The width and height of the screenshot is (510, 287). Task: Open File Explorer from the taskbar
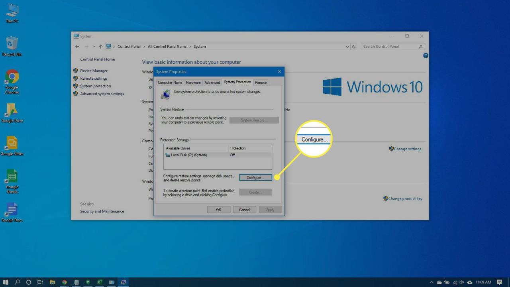pos(52,282)
